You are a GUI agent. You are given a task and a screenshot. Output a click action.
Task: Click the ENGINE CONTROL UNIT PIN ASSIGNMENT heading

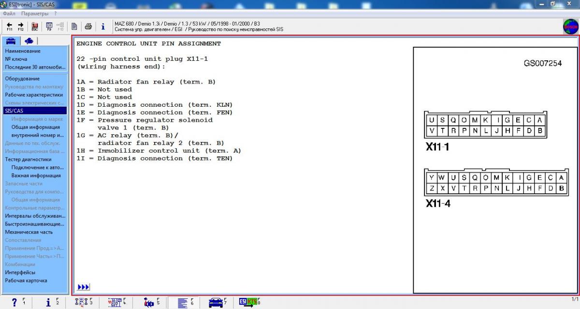coord(149,43)
